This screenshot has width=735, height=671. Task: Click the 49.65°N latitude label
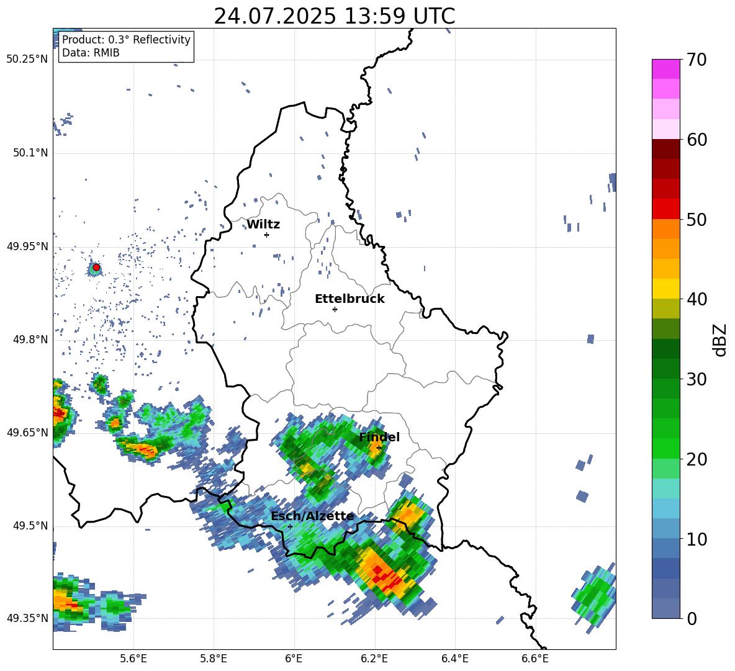(x=27, y=433)
